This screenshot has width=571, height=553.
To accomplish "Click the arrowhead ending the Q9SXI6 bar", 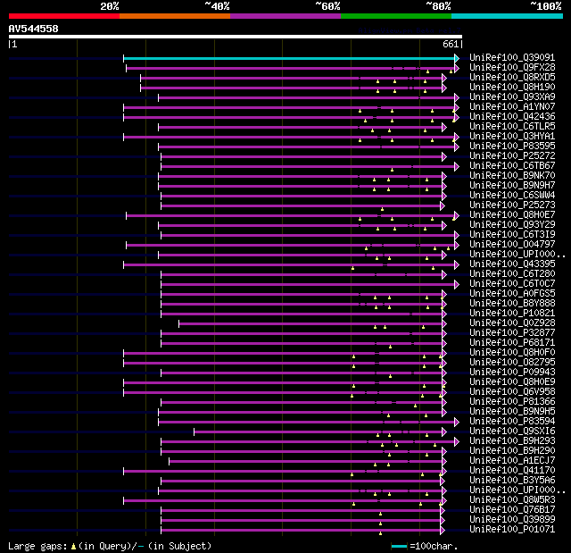I will tap(444, 432).
